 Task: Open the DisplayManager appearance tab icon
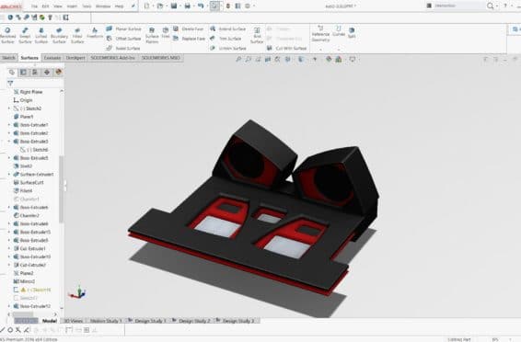(59, 72)
